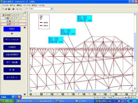Click the ポイントモニタ button

[12, 40]
